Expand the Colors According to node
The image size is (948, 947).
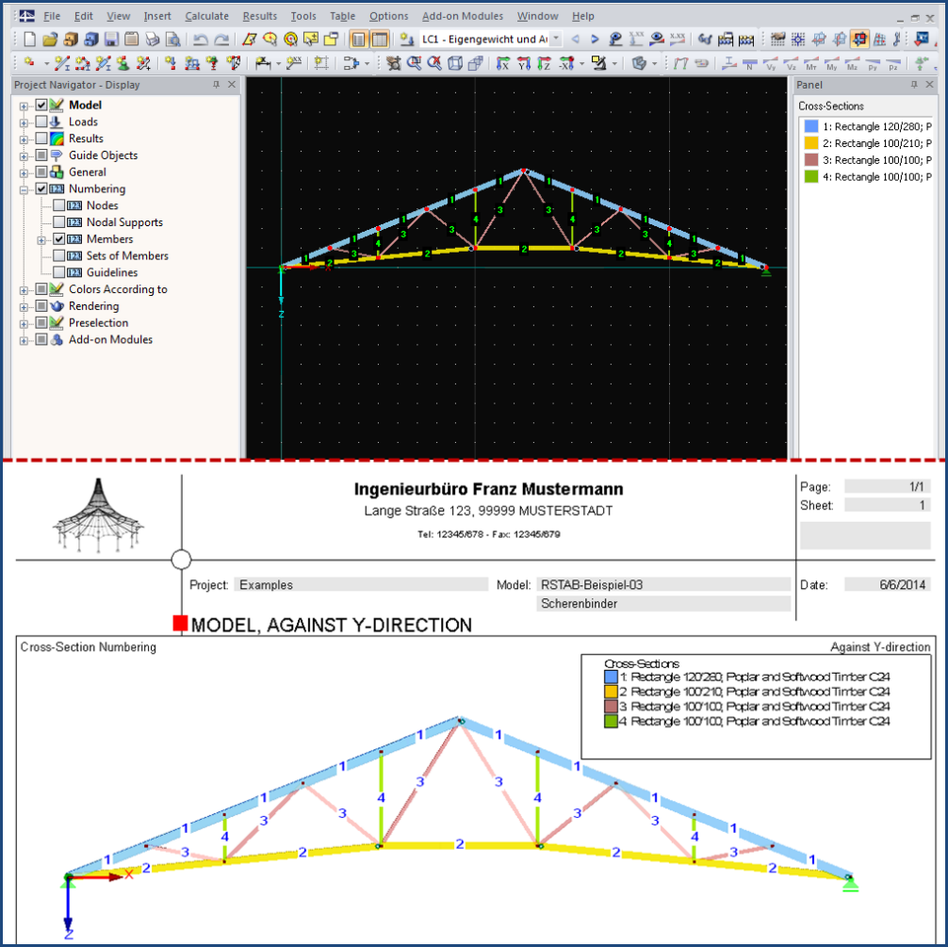pos(24,290)
